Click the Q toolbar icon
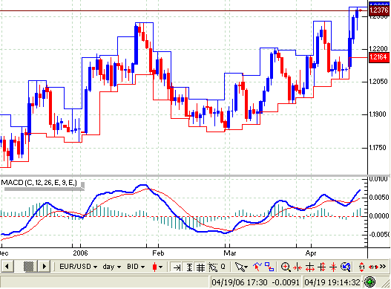391x289 pixels. 223,267
